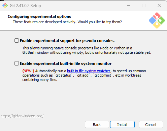Click the 'Configuring experimental options' heading
This screenshot has height=131, width=167.
39,16
